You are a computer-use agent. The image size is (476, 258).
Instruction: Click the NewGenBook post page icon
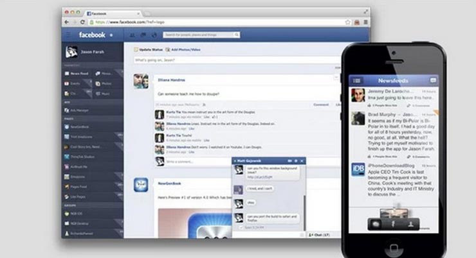[x=141, y=185]
